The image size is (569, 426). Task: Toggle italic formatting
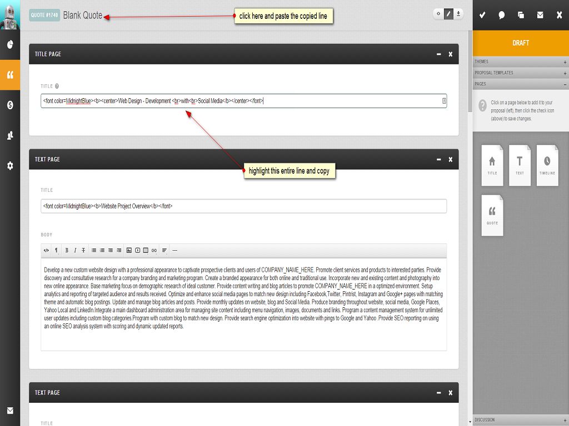[x=75, y=250]
